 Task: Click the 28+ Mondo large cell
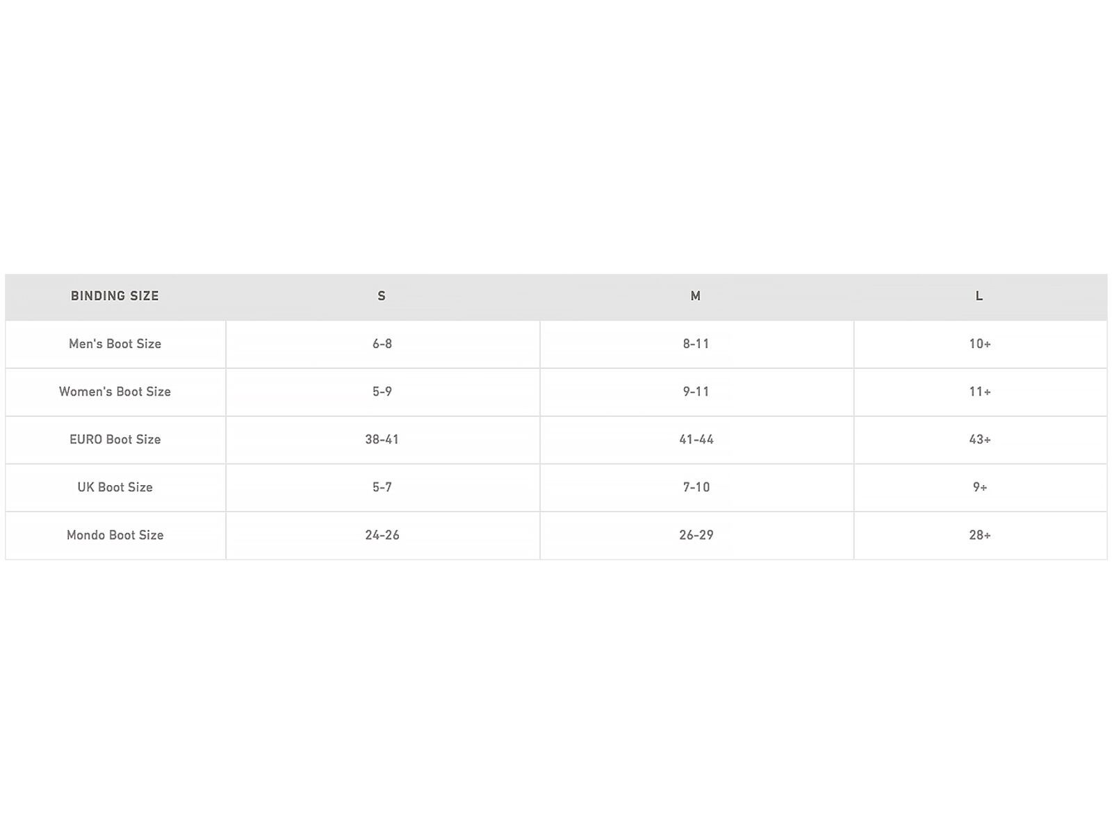tap(980, 535)
